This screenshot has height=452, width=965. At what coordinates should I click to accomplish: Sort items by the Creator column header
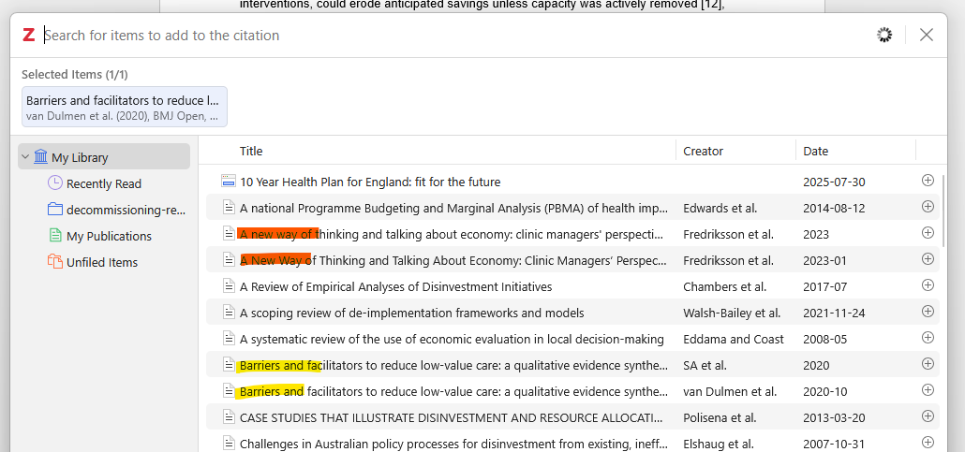pyautogui.click(x=735, y=151)
